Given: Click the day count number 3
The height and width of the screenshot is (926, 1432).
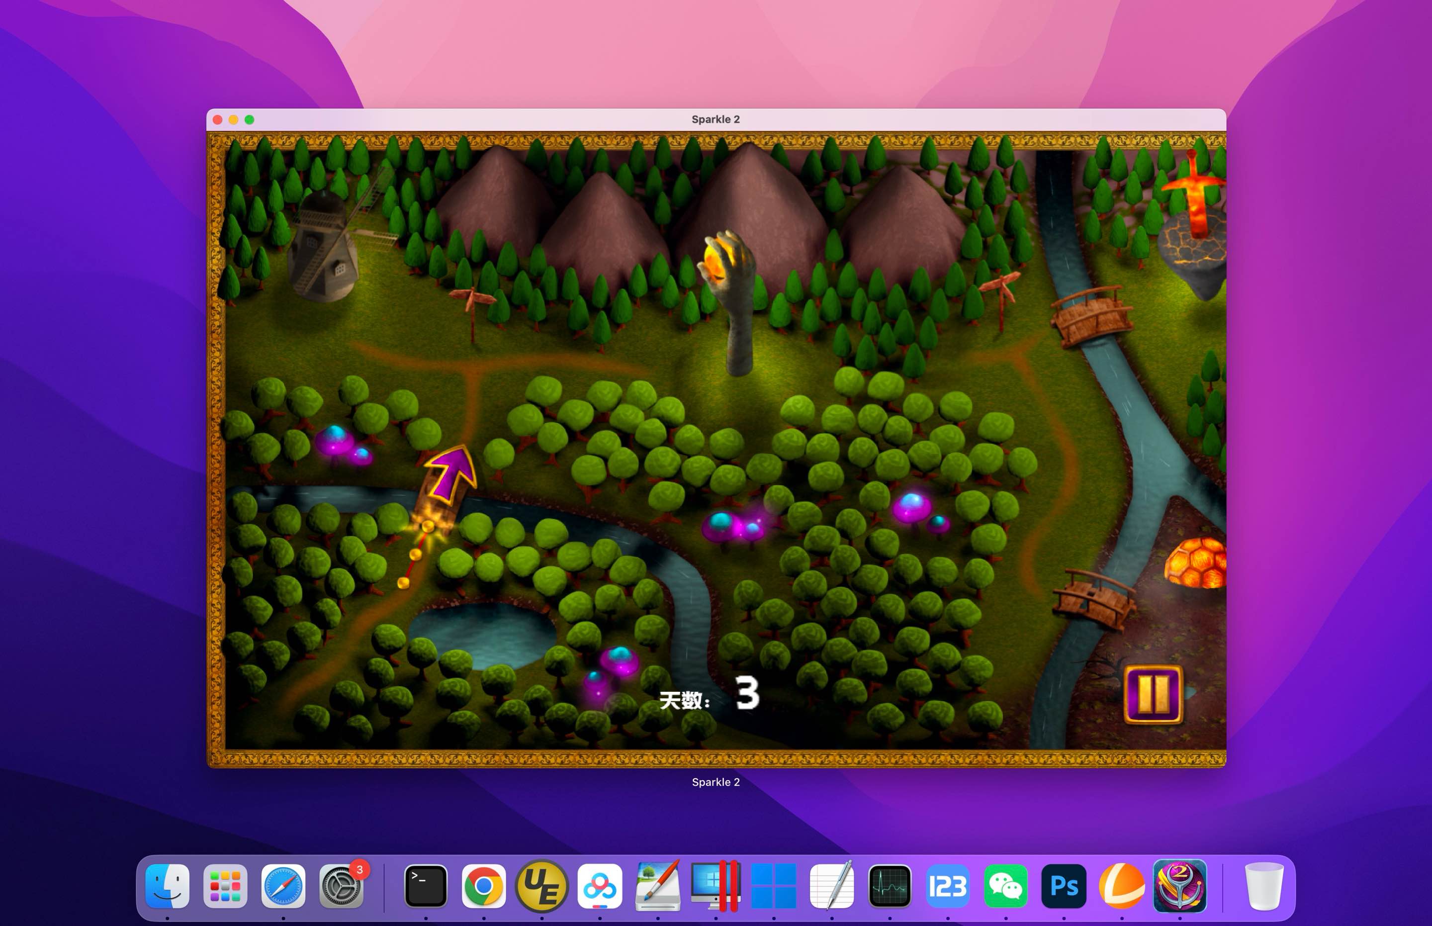Looking at the screenshot, I should click(747, 693).
